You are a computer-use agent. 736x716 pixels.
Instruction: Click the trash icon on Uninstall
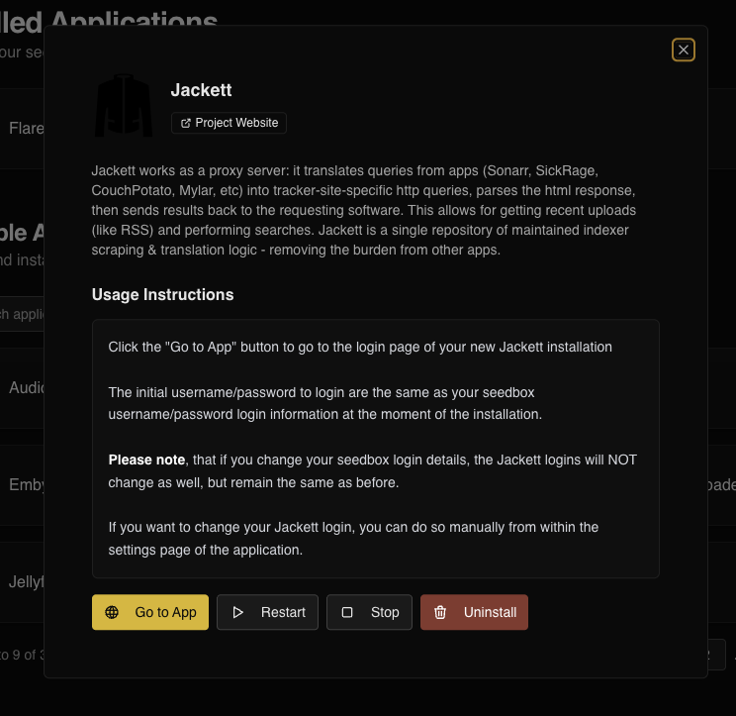click(440, 612)
